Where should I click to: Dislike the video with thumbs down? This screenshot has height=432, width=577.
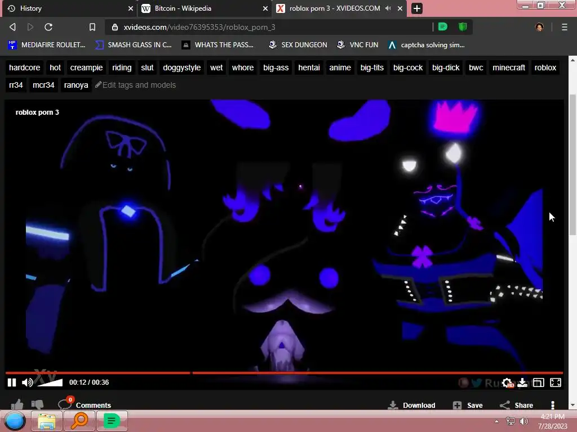[38, 404]
